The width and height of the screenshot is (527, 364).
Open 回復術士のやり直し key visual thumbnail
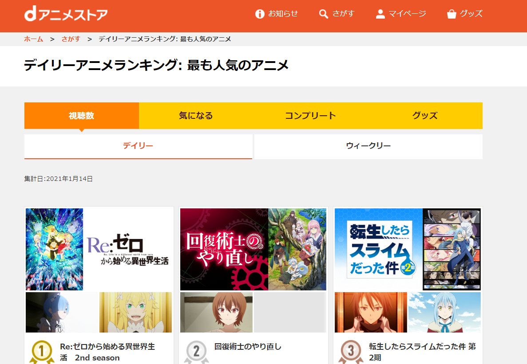coord(253,249)
